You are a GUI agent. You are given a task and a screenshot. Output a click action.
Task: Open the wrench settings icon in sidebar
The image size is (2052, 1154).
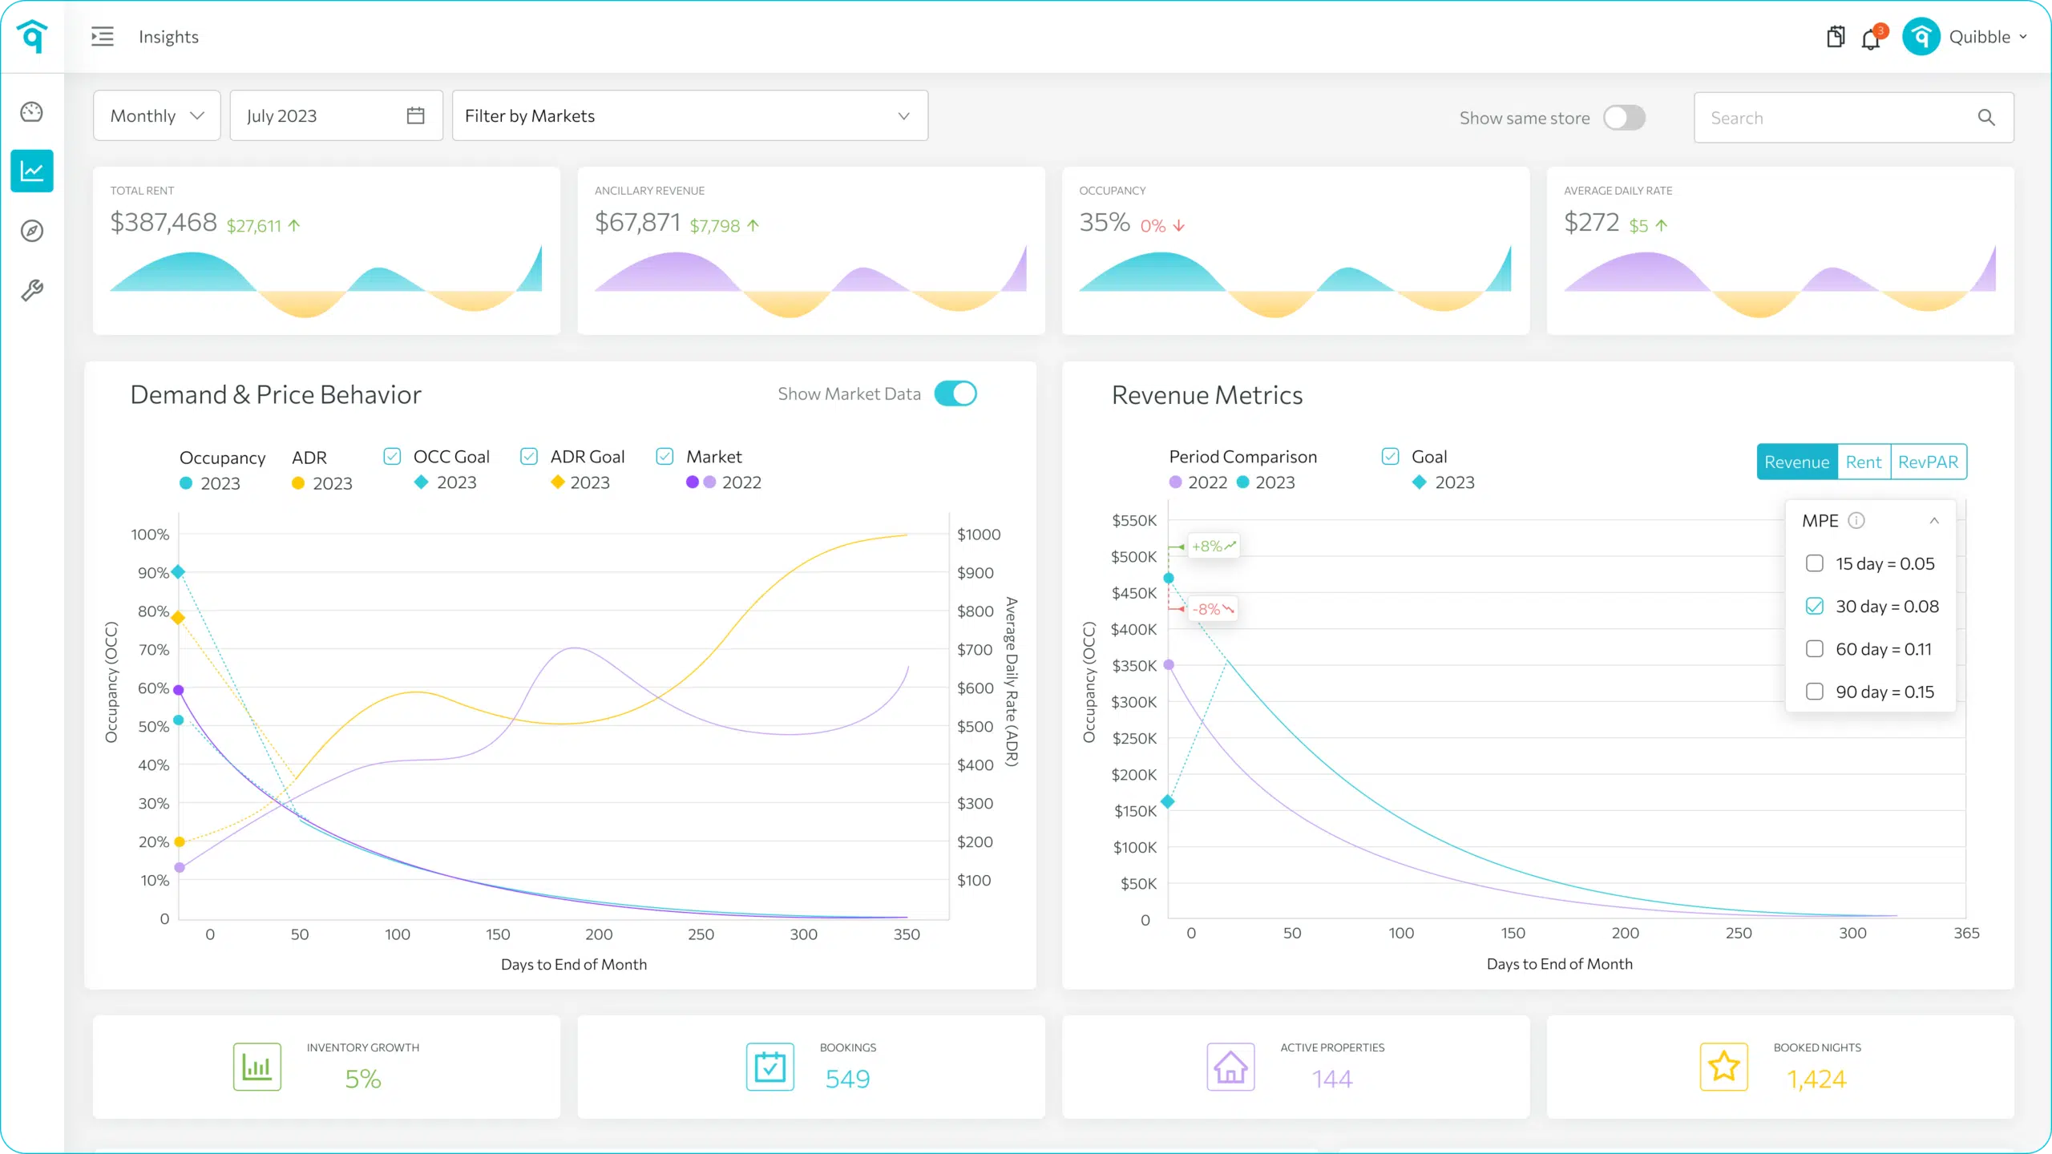tap(32, 289)
